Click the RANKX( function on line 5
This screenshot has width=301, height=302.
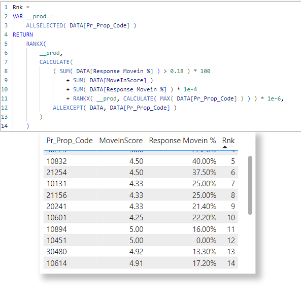coord(36,44)
